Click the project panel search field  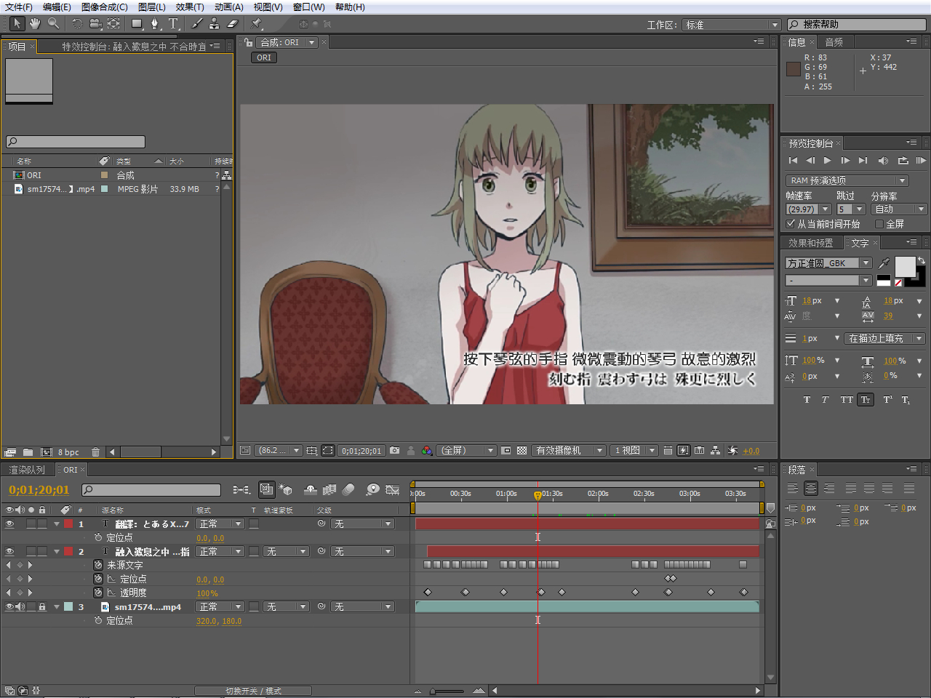point(76,142)
